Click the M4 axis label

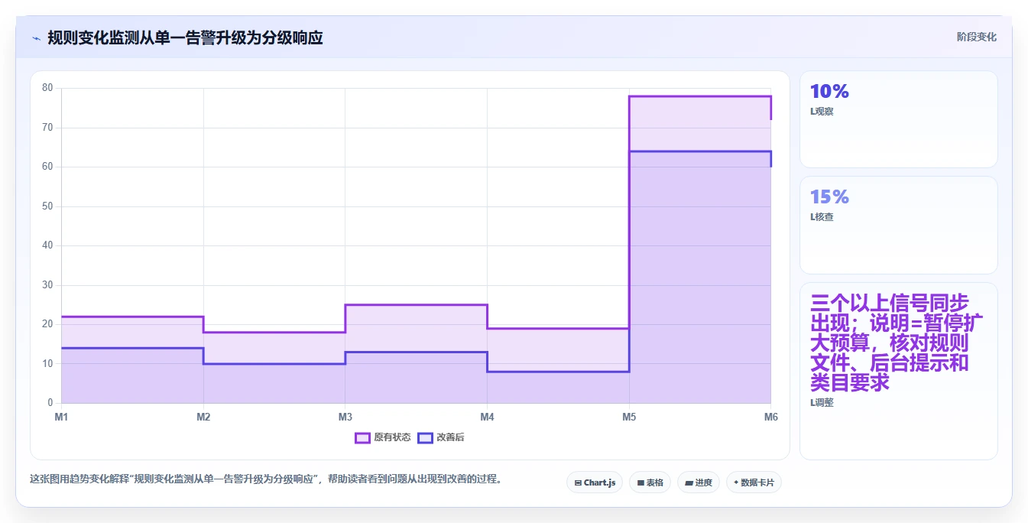pyautogui.click(x=487, y=417)
